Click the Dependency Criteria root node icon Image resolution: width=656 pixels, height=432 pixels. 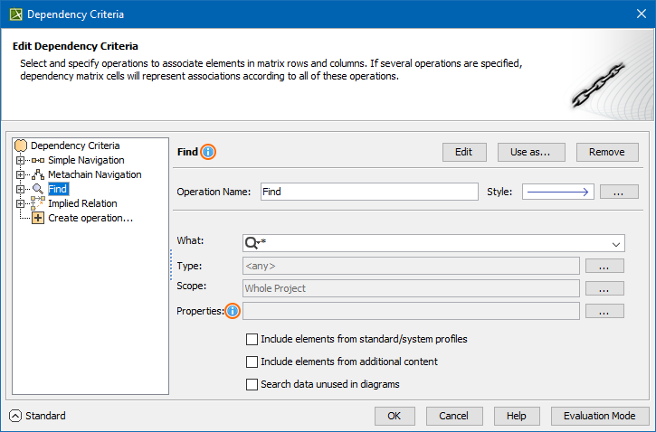tap(22, 146)
